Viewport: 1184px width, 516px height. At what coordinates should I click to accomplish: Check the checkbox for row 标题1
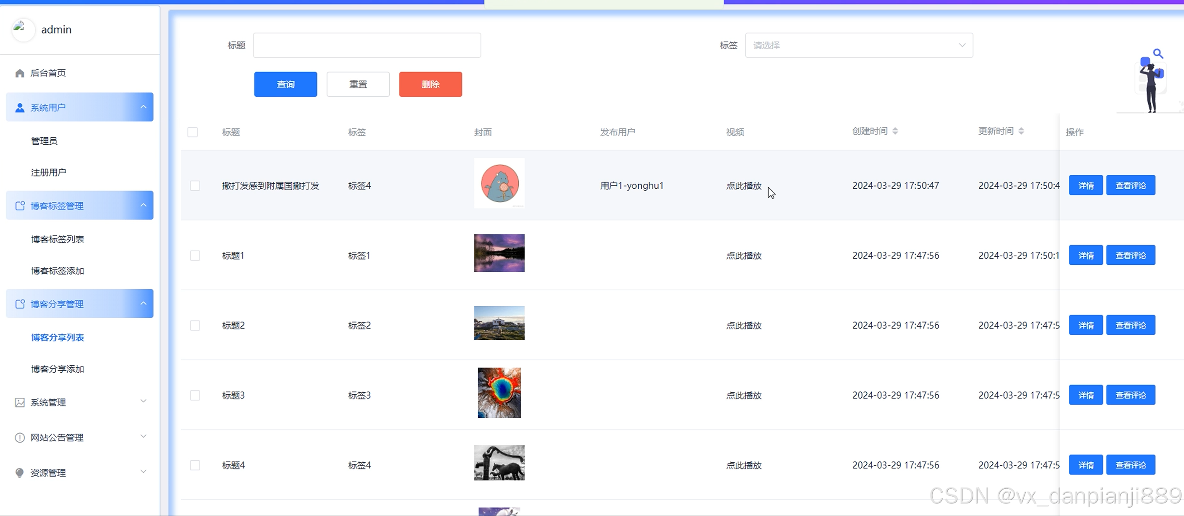point(195,255)
